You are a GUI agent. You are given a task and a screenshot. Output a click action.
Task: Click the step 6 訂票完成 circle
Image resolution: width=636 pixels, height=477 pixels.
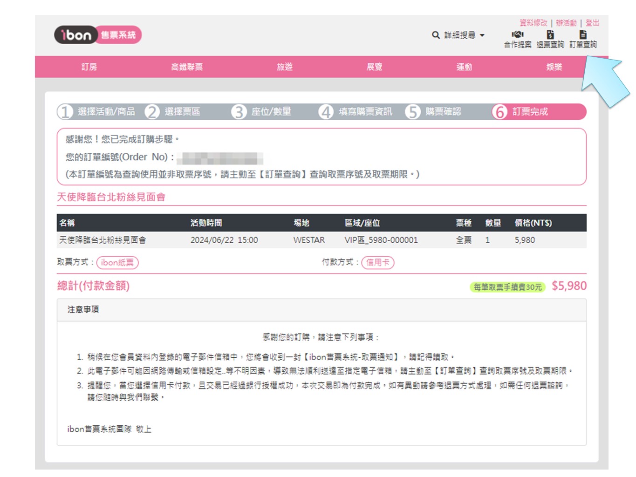[x=499, y=112]
